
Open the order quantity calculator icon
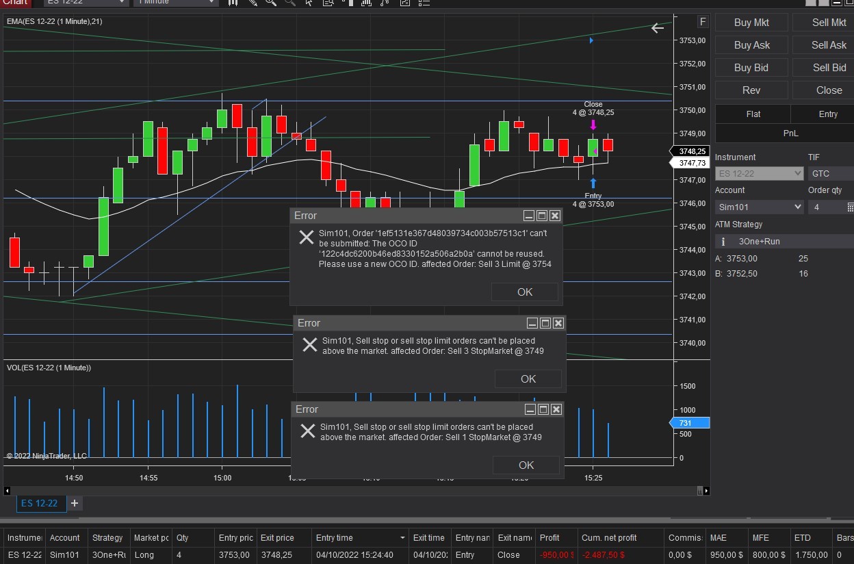tap(851, 207)
